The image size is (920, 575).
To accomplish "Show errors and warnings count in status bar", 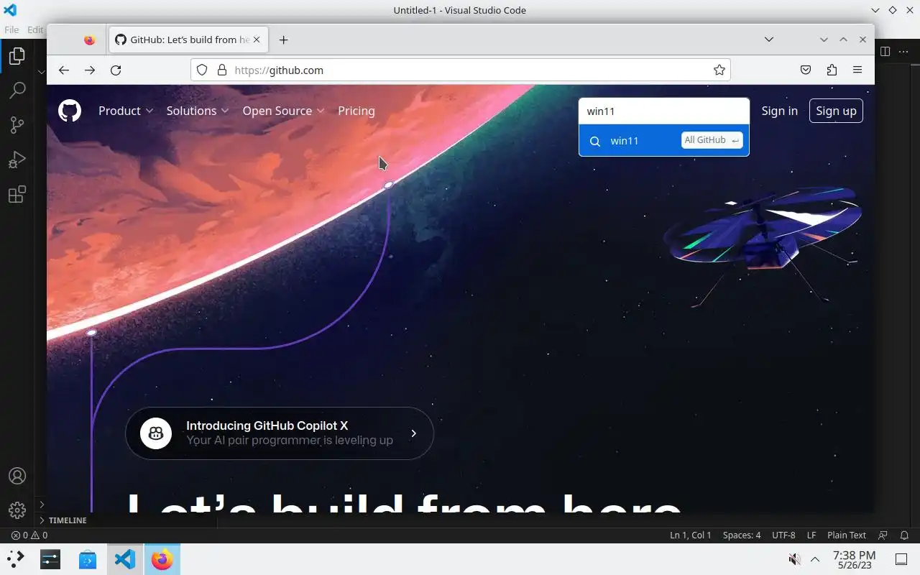I will click(x=29, y=535).
